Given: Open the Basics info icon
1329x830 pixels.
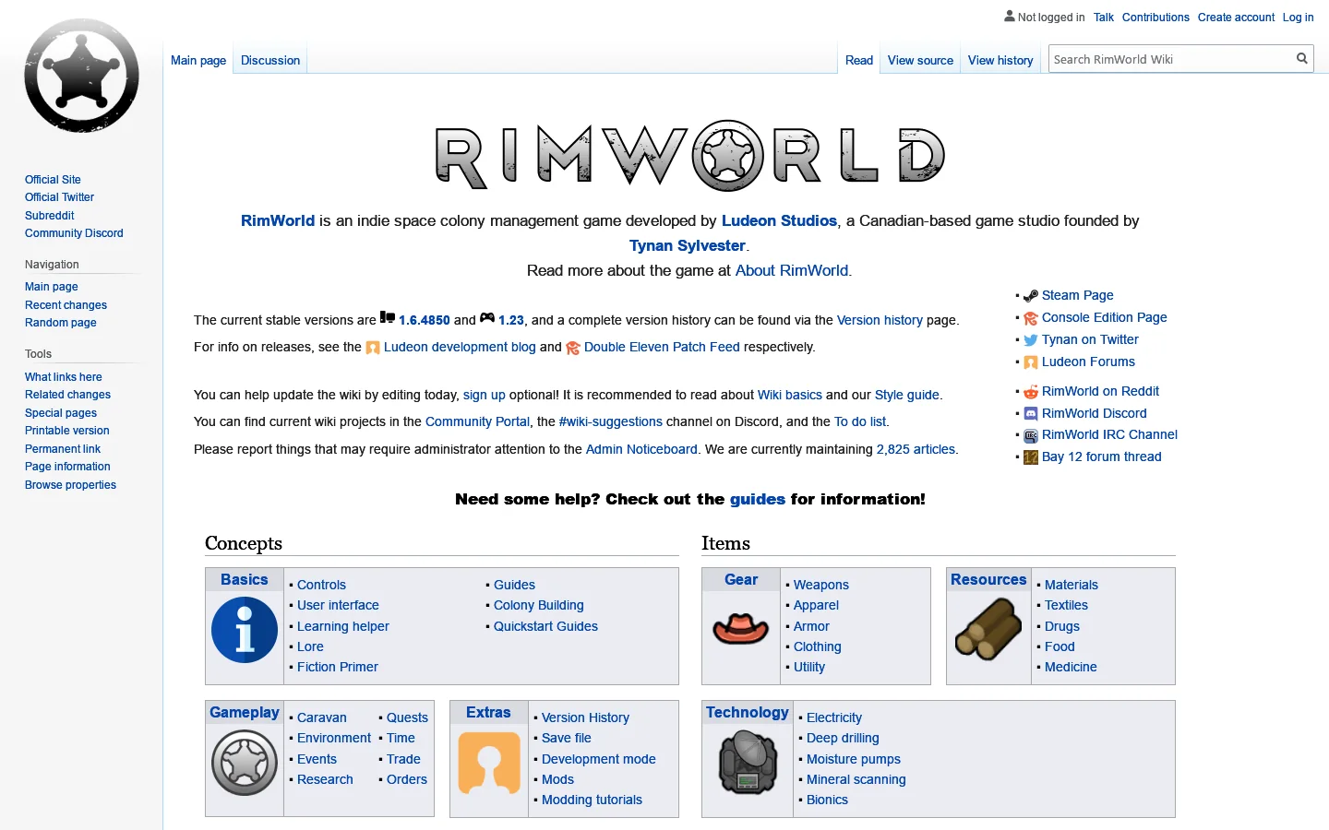Looking at the screenshot, I should click(x=245, y=630).
